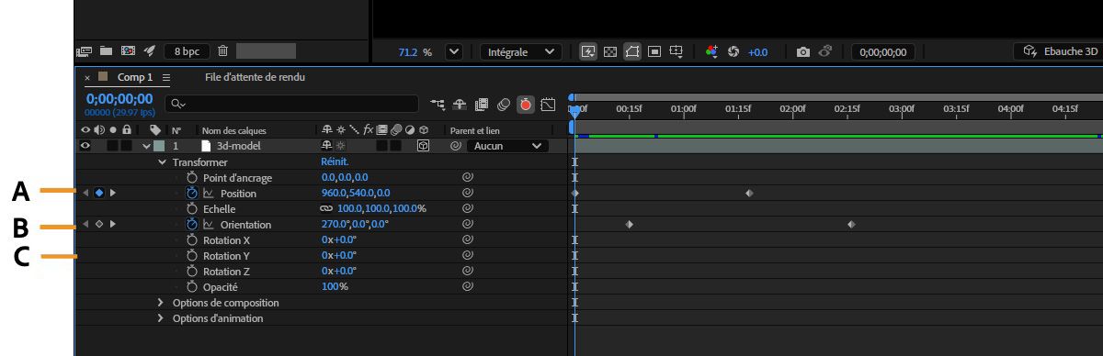
Task: Toggle Motion Blur for all layers
Action: 503,105
